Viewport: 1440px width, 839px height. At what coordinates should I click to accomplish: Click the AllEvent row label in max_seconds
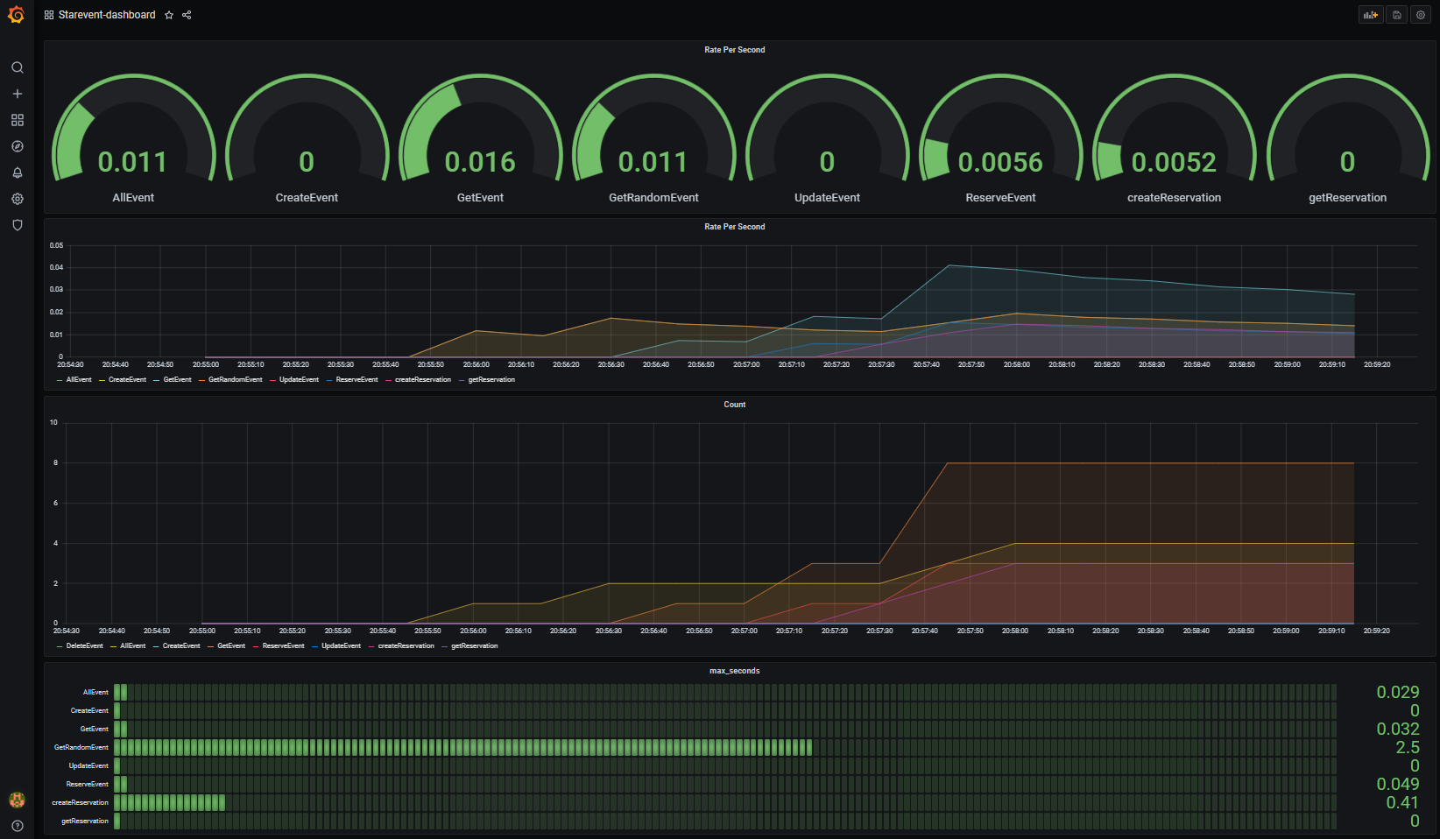click(x=95, y=692)
